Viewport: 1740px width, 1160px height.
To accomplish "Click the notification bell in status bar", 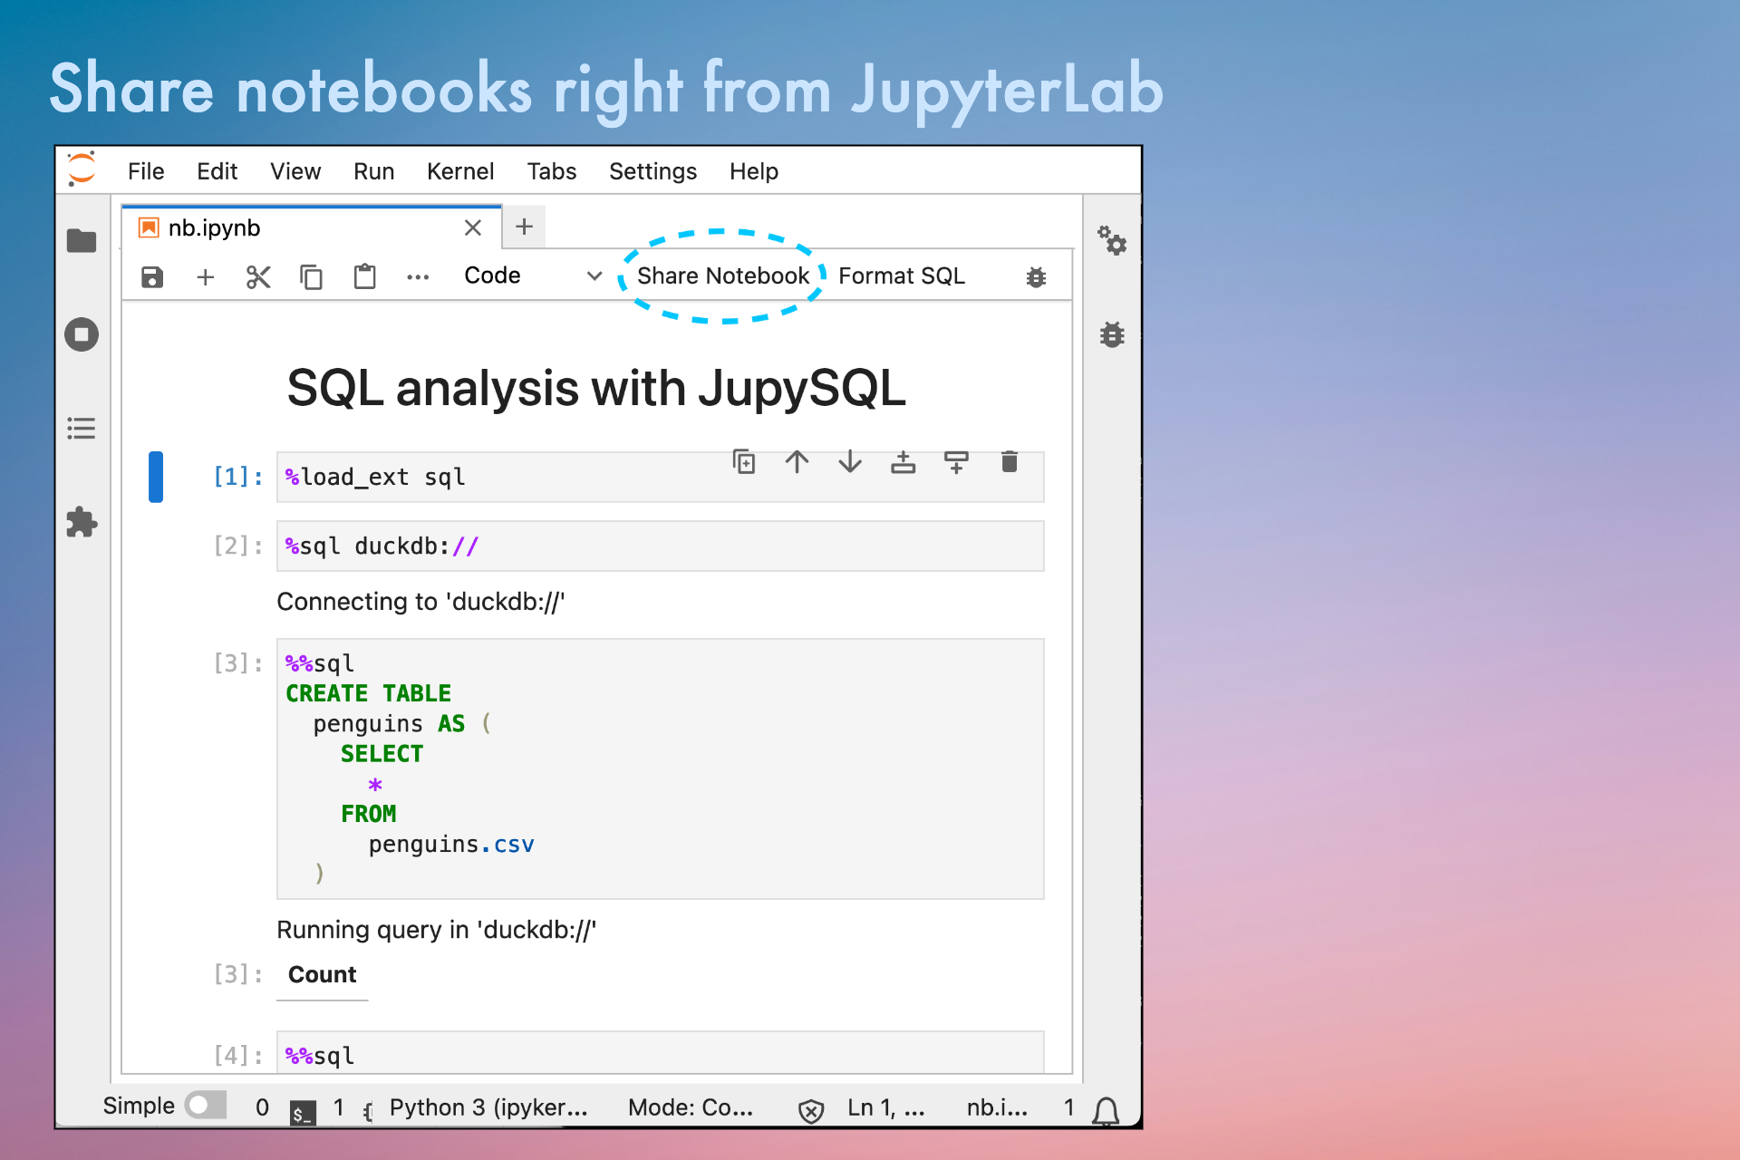I will point(1106,1110).
